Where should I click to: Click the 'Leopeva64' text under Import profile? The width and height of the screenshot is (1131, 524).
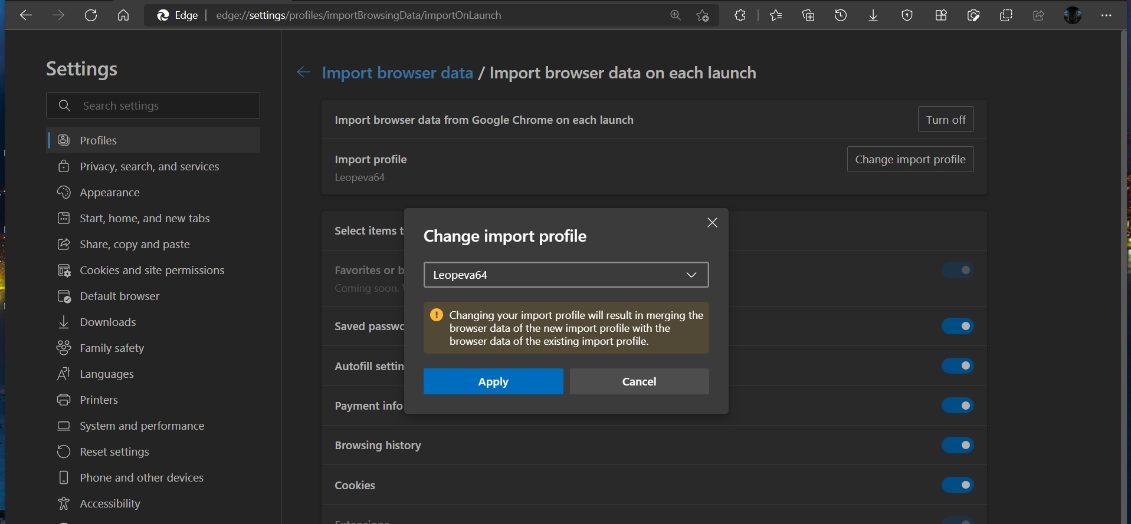point(359,177)
